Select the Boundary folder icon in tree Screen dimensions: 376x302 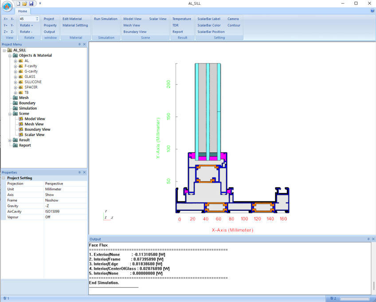[x=16, y=103]
